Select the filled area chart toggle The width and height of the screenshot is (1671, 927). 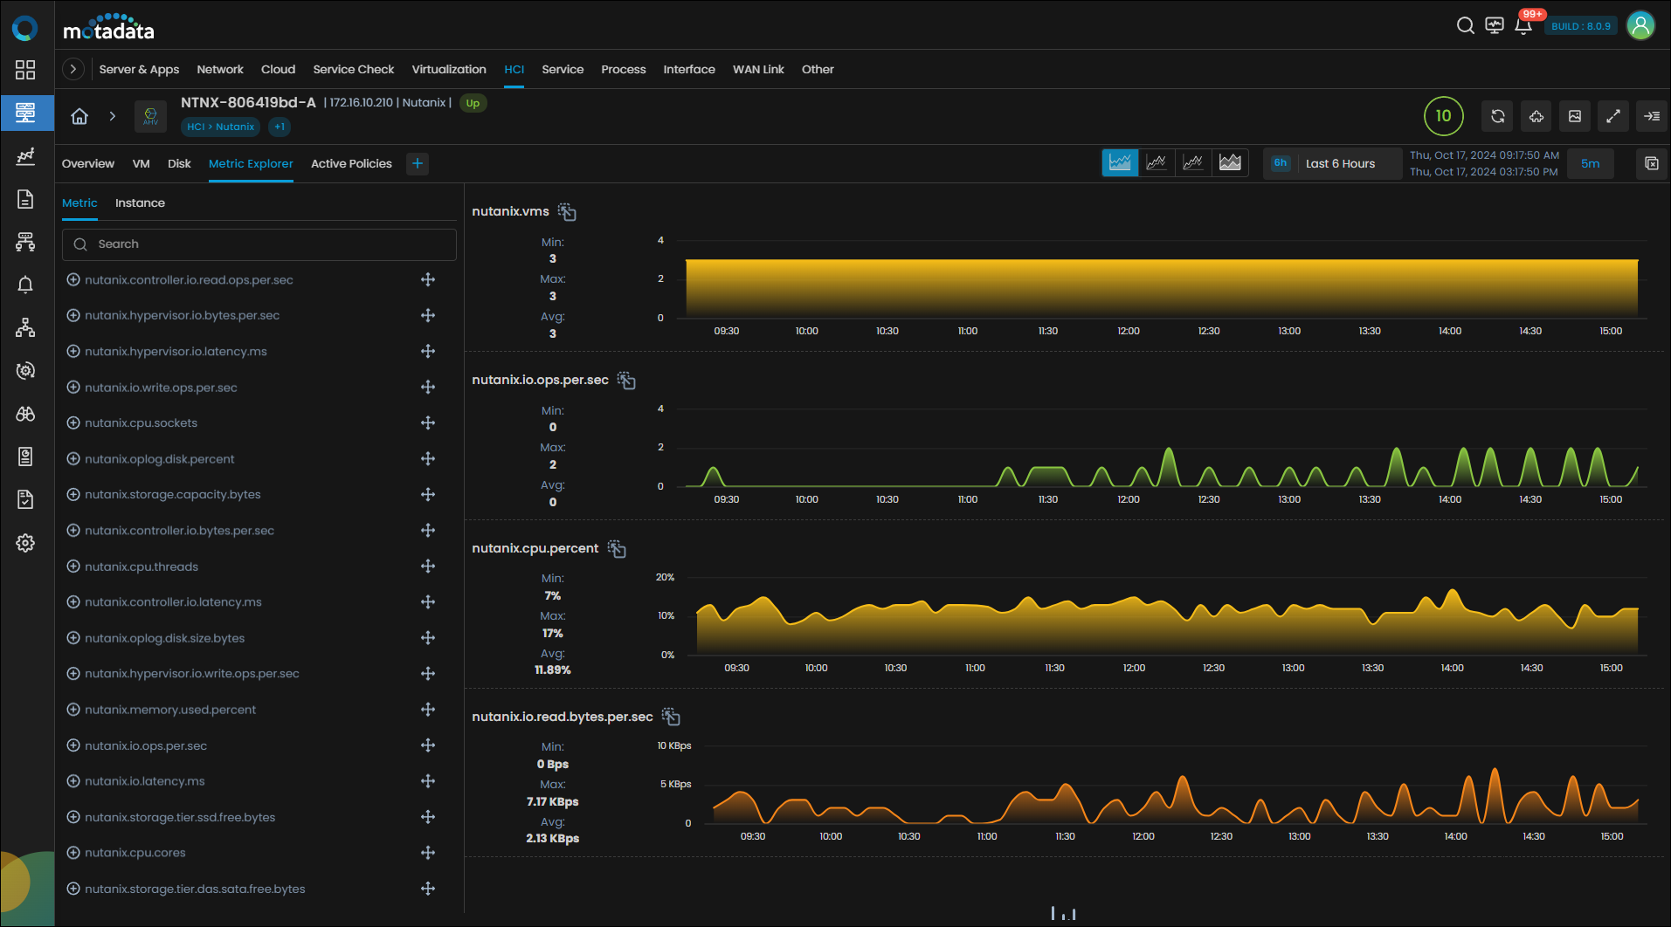(1230, 162)
